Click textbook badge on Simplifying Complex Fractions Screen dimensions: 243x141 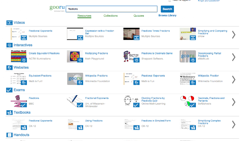193,127
